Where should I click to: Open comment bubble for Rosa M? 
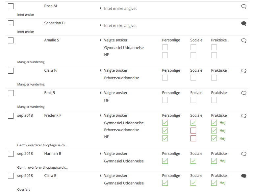[243, 7]
